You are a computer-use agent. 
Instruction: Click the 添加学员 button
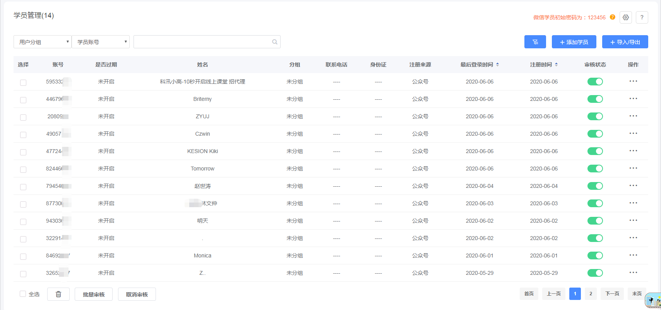574,42
